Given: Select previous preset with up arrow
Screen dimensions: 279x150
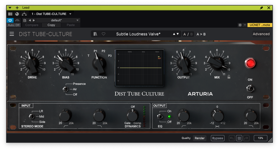Looking at the screenshot, I should [x=174, y=34].
